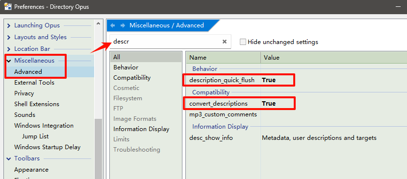Click the Miscellaneous / Advanced breadcrumb title
Viewport: 407px width, 179px height.
[167, 25]
